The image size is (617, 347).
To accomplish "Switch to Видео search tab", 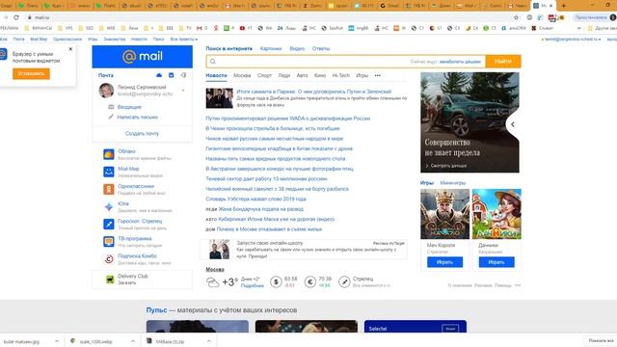I will pyautogui.click(x=297, y=48).
